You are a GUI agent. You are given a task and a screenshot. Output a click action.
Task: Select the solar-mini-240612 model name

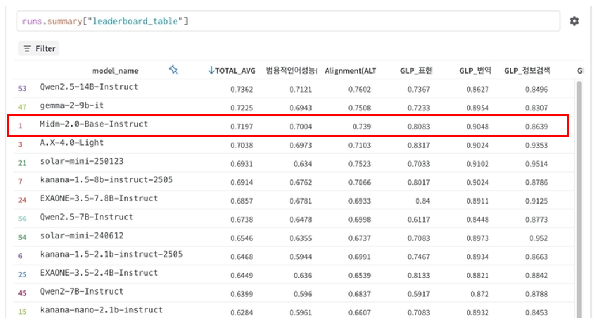(82, 235)
